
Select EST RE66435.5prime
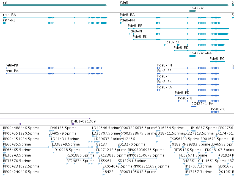point(17,144)
